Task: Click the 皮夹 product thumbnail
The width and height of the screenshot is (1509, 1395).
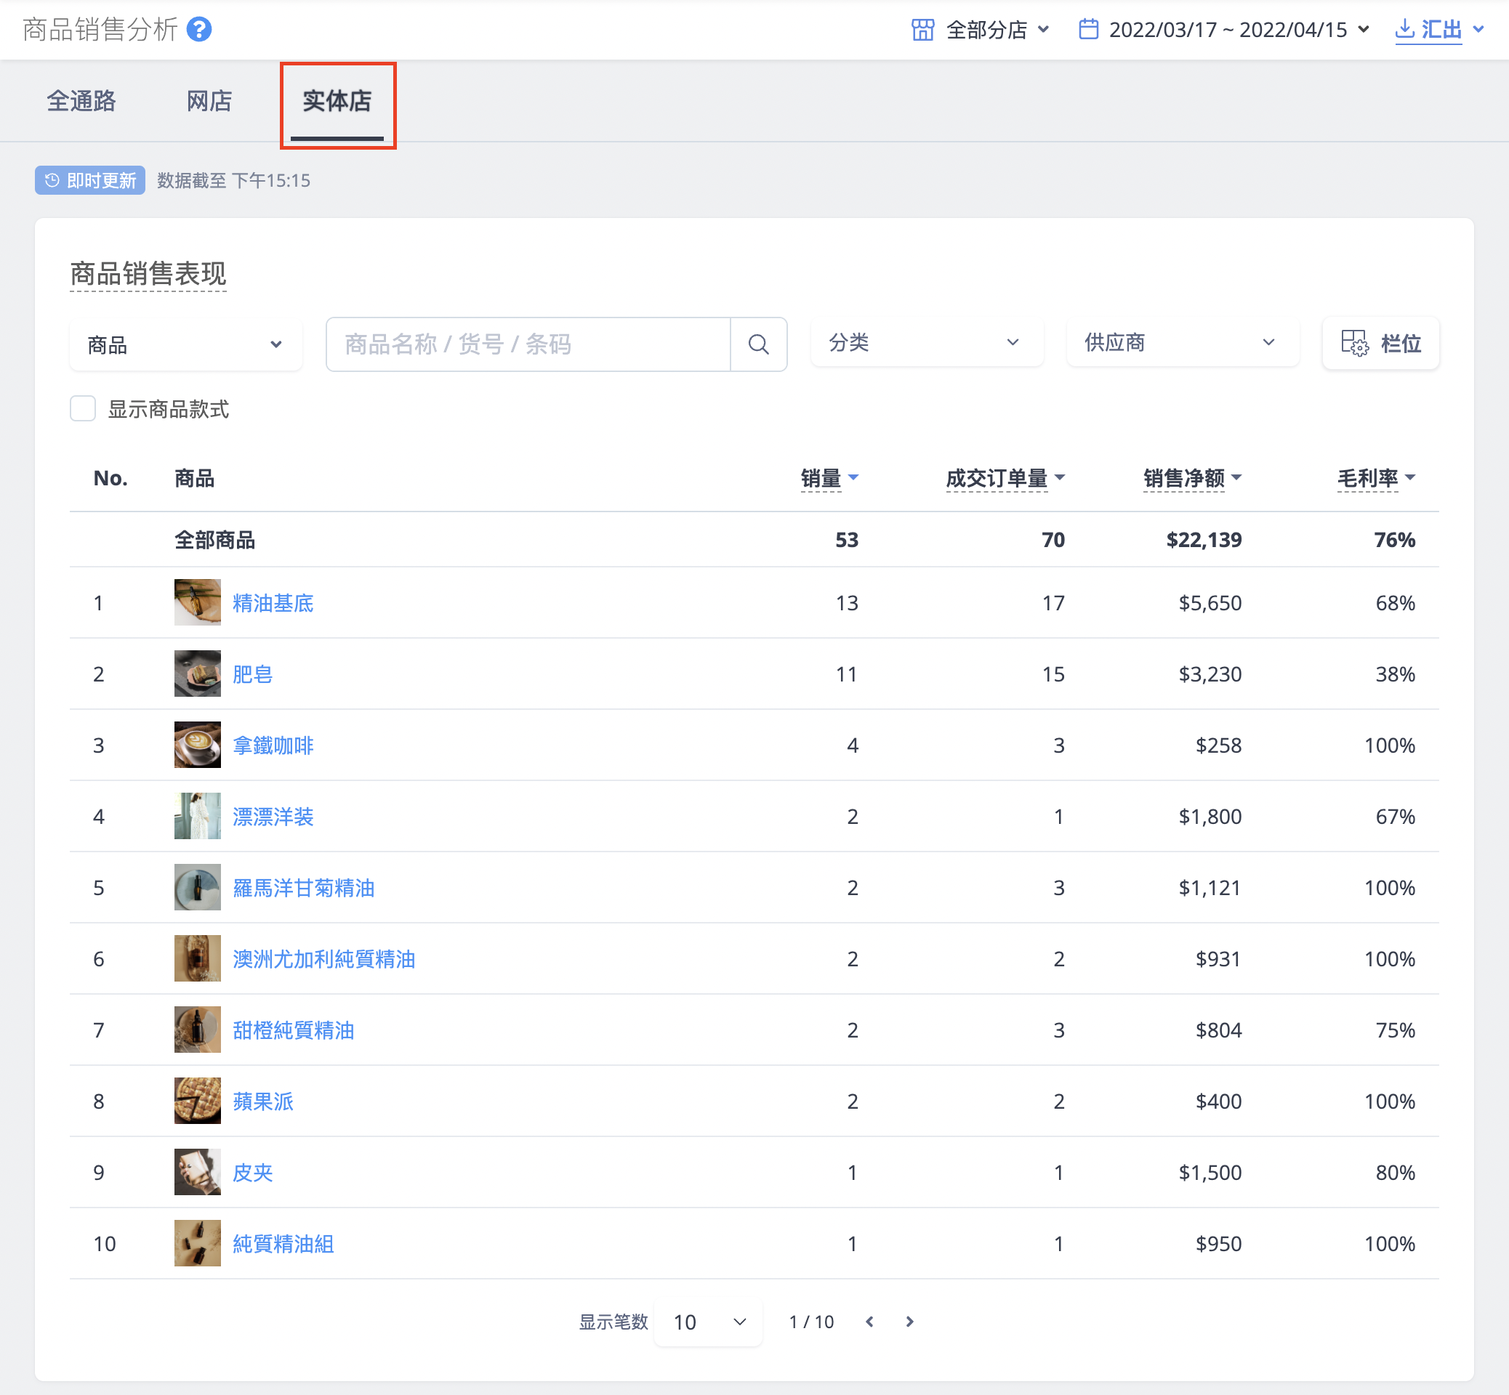Action: pyautogui.click(x=197, y=1173)
